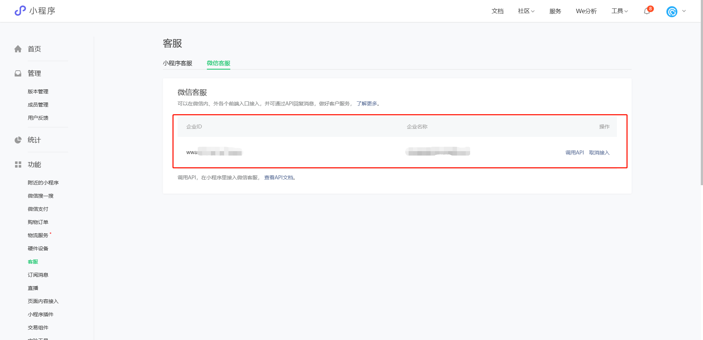703x340 pixels.
Task: Click the grid icon beside 功能
Action: (x=18, y=165)
